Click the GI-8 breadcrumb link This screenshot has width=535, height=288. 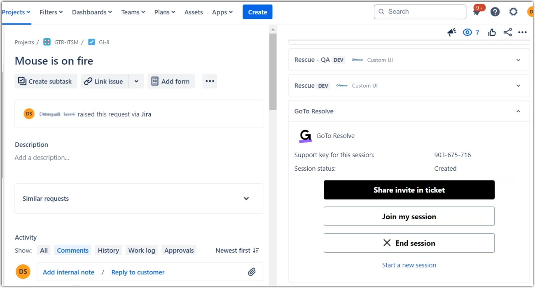coord(104,42)
